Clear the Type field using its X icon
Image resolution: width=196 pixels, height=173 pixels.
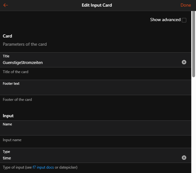click(184, 158)
